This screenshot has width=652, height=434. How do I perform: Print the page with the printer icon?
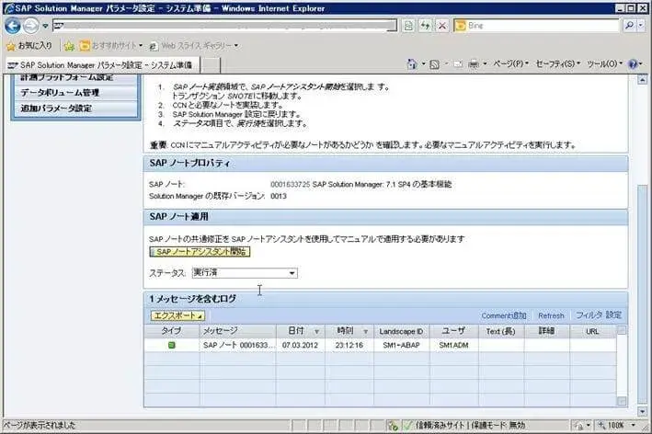pyautogui.click(x=474, y=64)
